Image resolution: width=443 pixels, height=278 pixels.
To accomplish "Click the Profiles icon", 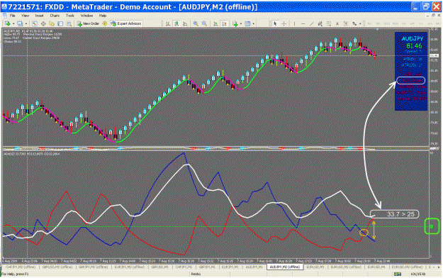I will pos(20,23).
